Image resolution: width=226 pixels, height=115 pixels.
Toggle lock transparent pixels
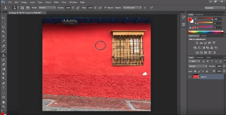pos(195,71)
